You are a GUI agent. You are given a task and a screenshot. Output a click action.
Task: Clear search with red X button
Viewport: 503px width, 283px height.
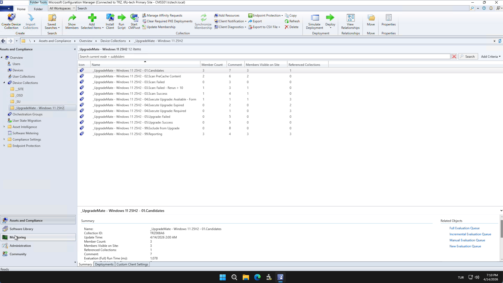pyautogui.click(x=454, y=57)
